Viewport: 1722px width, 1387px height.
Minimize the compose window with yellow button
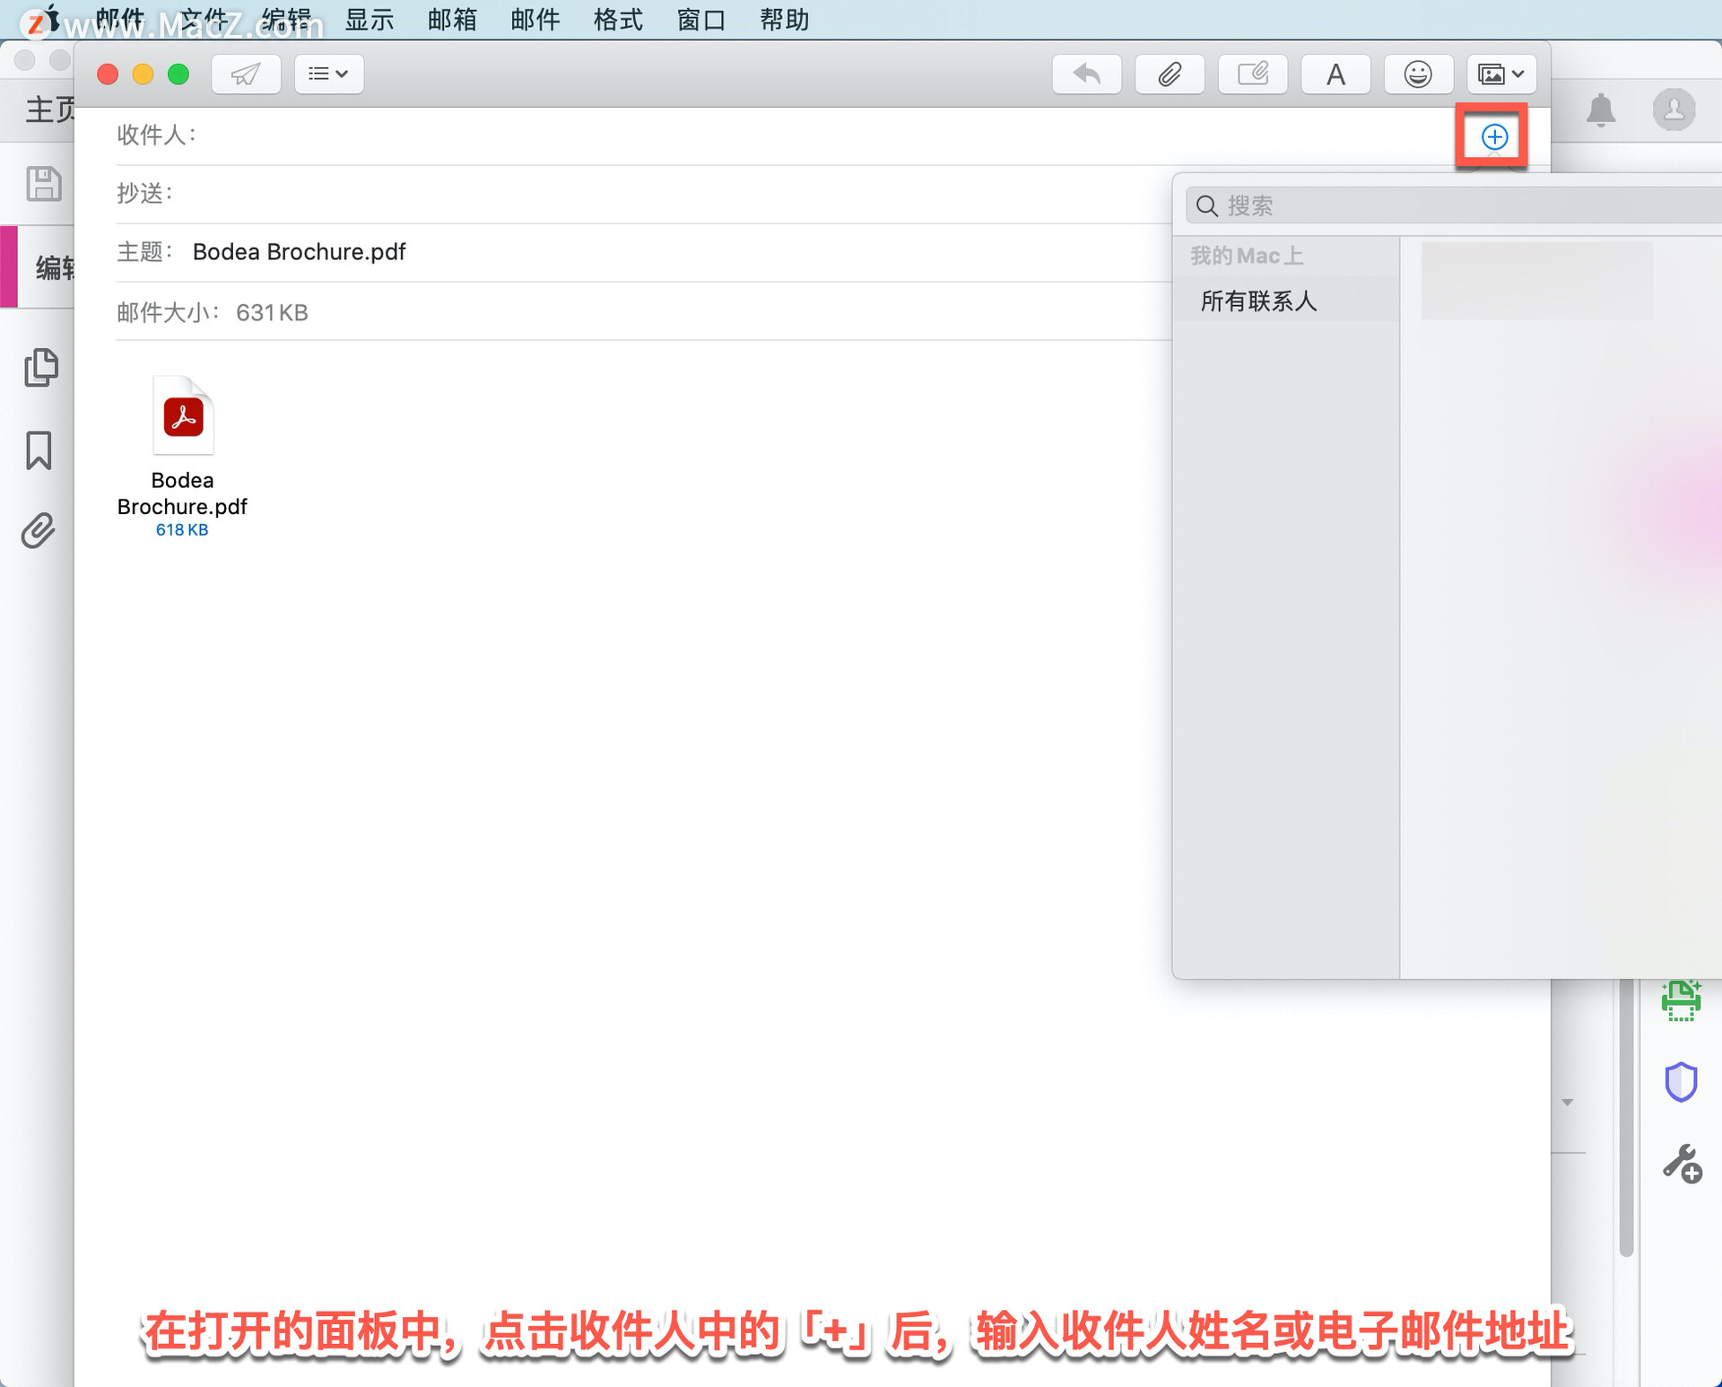pos(143,74)
